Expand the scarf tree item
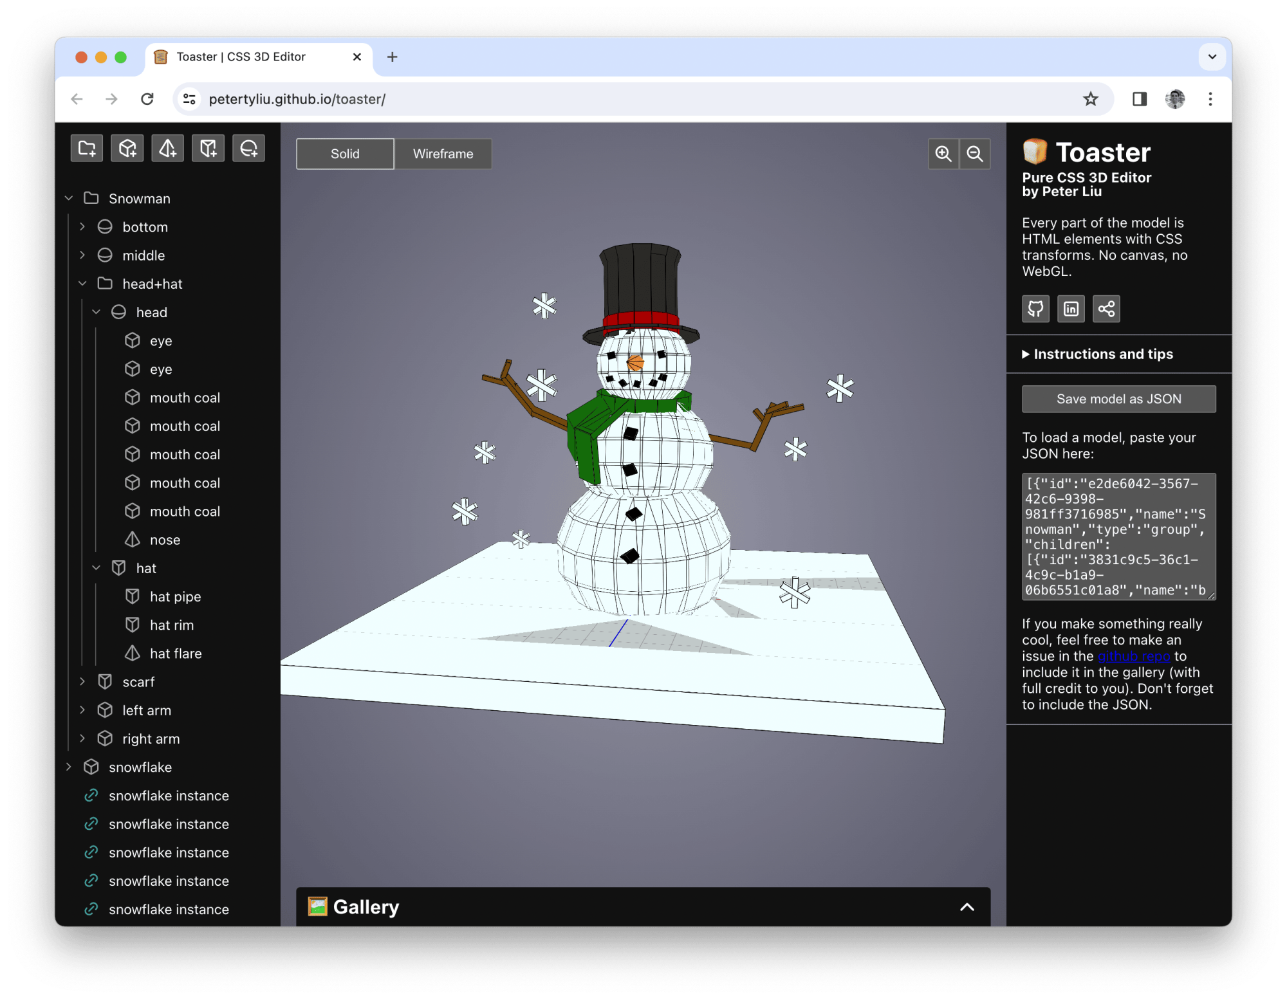Viewport: 1287px width, 999px height. pos(82,681)
